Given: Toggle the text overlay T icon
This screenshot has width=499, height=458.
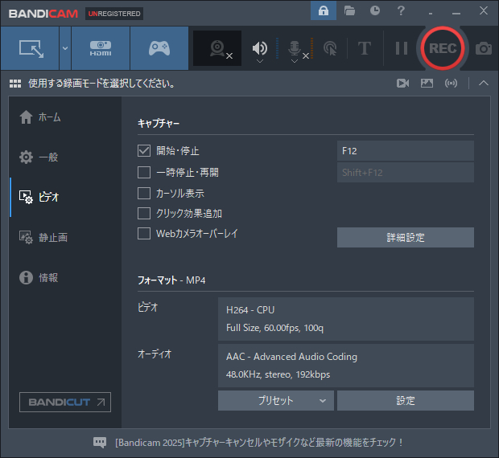Looking at the screenshot, I should (365, 48).
